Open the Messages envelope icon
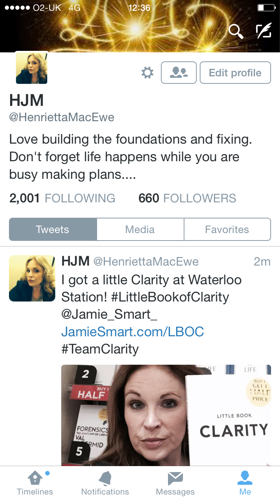 tap(175, 478)
